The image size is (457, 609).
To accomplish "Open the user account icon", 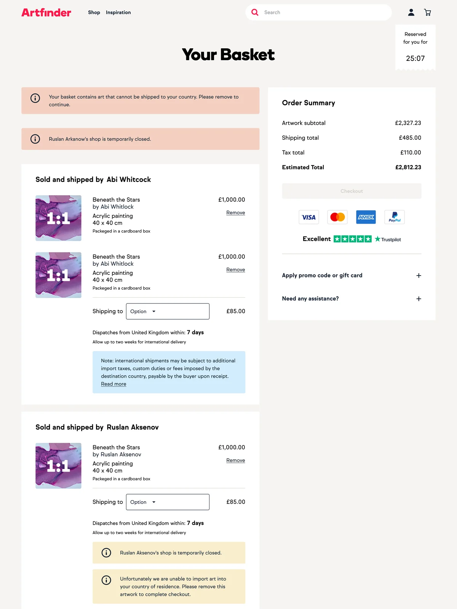I will 411,13.
